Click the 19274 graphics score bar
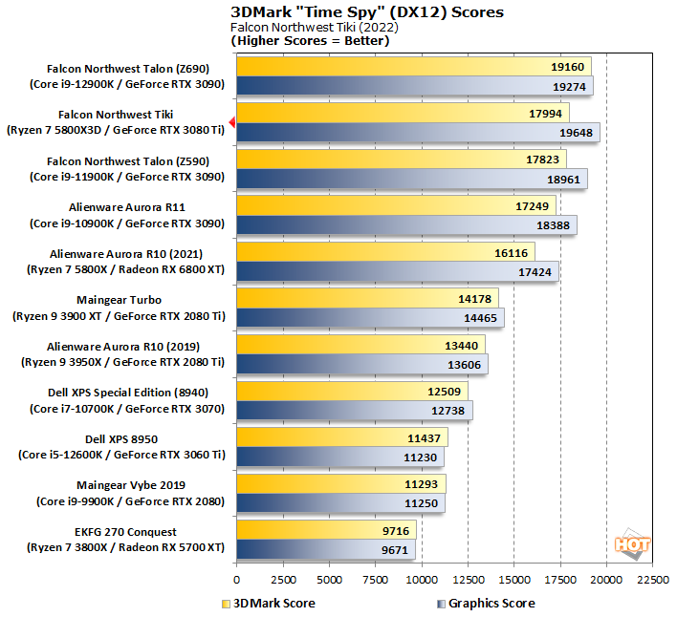The image size is (677, 617). pos(414,86)
